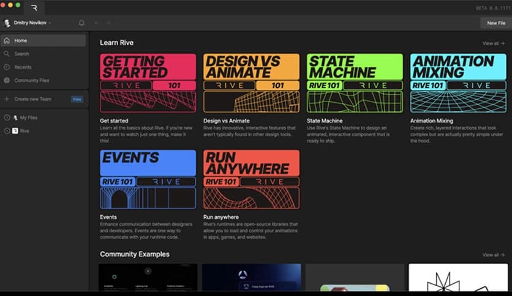
Task: Open first dark community example thumbnail
Action: [148, 277]
